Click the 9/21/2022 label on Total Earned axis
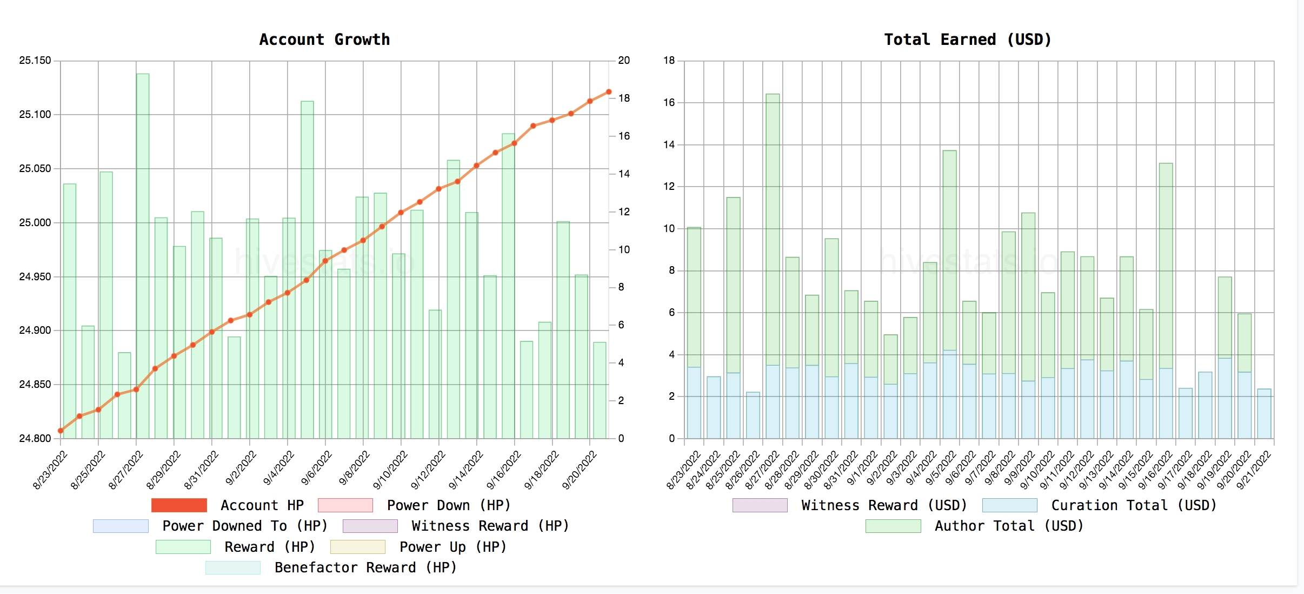This screenshot has width=1304, height=594. click(1254, 470)
